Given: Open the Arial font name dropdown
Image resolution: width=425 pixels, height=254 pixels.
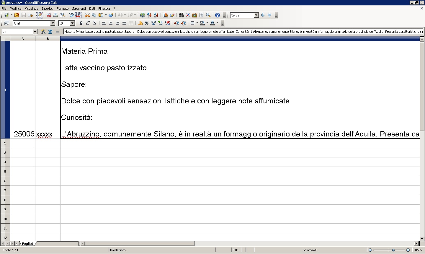Looking at the screenshot, I should pos(53,23).
